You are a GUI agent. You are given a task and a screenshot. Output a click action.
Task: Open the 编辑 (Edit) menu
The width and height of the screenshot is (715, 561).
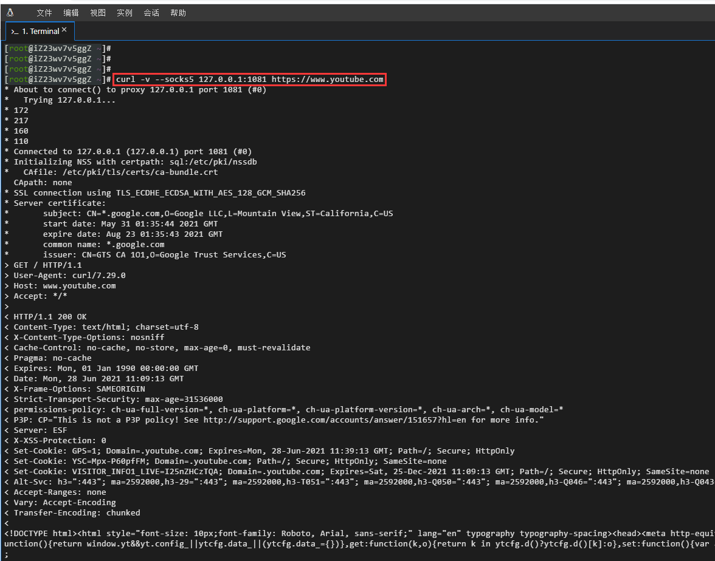point(71,13)
